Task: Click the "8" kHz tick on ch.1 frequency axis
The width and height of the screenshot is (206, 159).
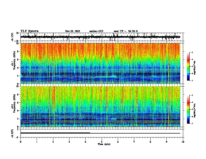Action: point(18,51)
